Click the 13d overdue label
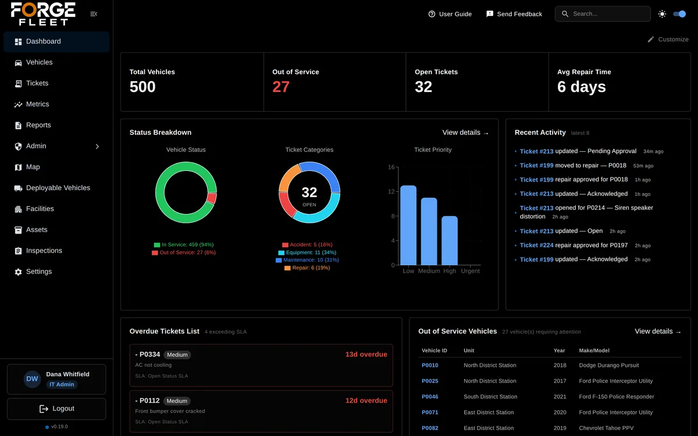Image resolution: width=698 pixels, height=436 pixels. [366, 355]
